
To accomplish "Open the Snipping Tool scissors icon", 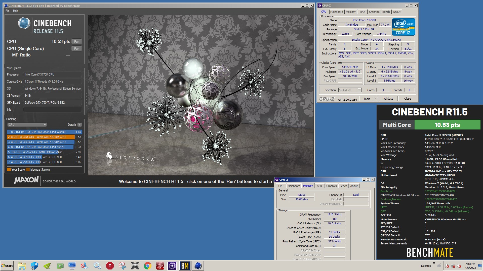I will coord(123,266).
